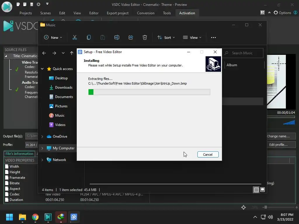Select Videos in Quick access
The image size is (299, 224).
(x=57, y=125)
